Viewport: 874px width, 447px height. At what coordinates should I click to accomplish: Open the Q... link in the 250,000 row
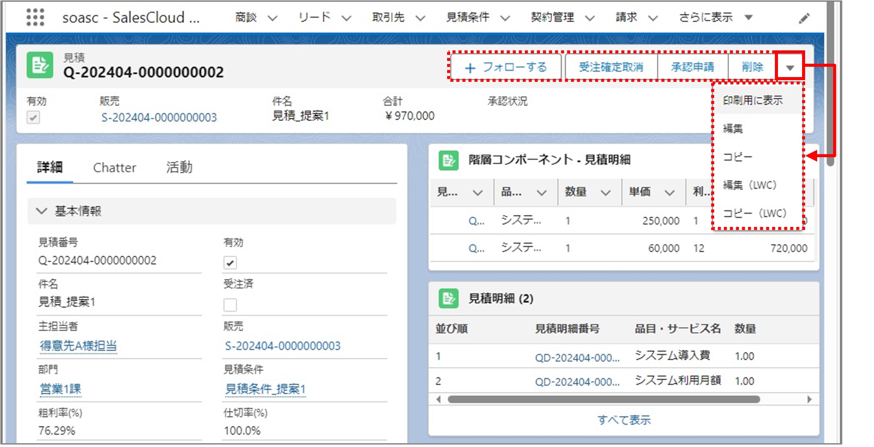coord(476,221)
